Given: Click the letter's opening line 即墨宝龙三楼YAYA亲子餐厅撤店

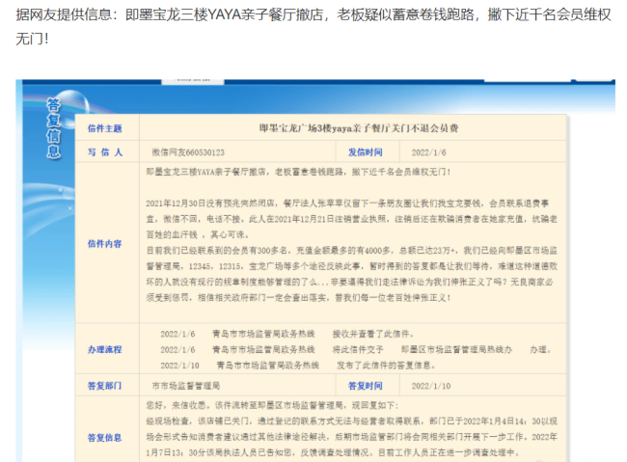Looking at the screenshot, I should [x=299, y=172].
